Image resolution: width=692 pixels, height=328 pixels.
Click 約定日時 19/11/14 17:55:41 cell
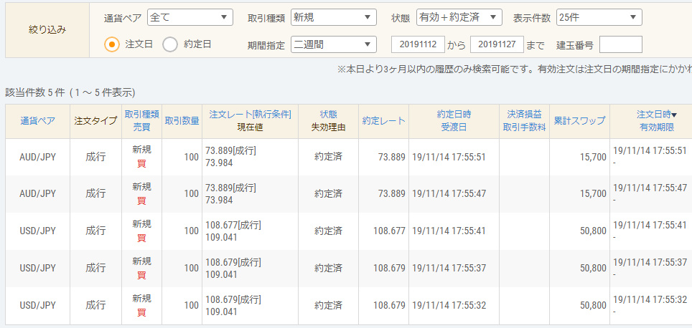[x=449, y=231]
